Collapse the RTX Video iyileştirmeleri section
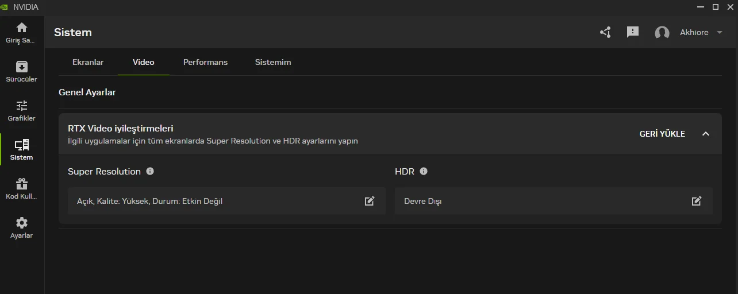 [x=706, y=134]
